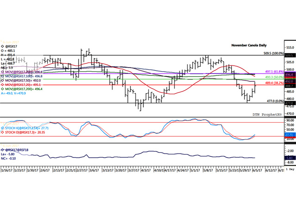This screenshot has height=222, width=296.
Task: Select the spread La= -5.80 value
Action: click(x=8, y=154)
